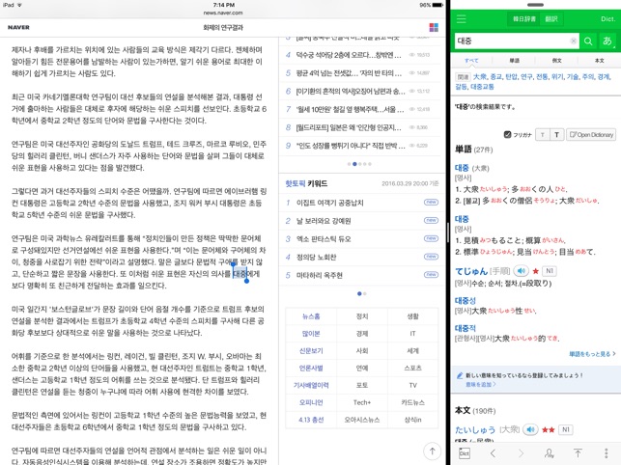Click related word 大衆
This screenshot has width=621, height=465.
(480, 77)
